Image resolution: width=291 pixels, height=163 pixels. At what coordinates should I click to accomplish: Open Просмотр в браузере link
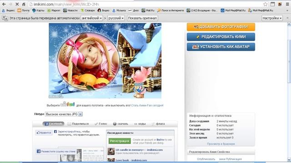pos(221,144)
